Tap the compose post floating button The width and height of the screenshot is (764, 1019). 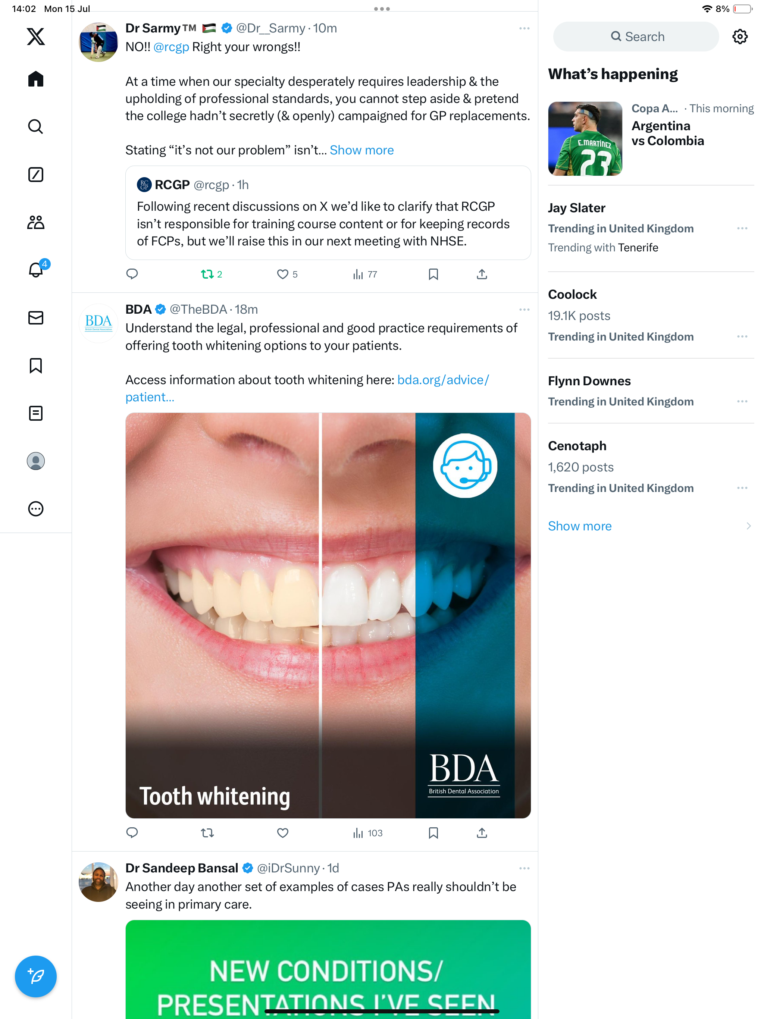point(35,976)
